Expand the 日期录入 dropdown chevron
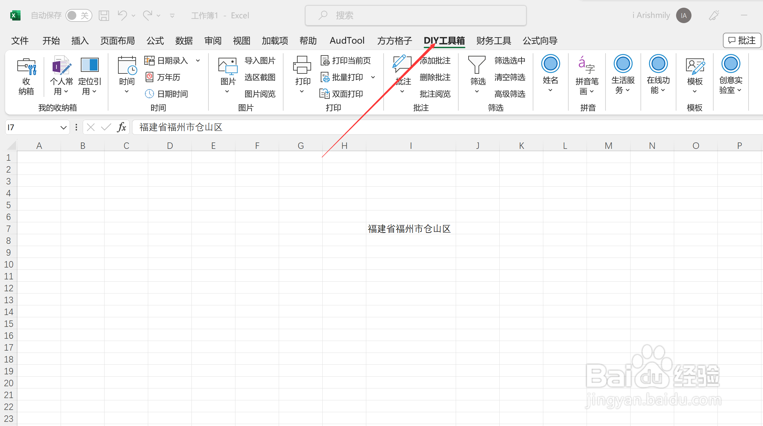Viewport: 763px width, 426px height. click(x=198, y=61)
